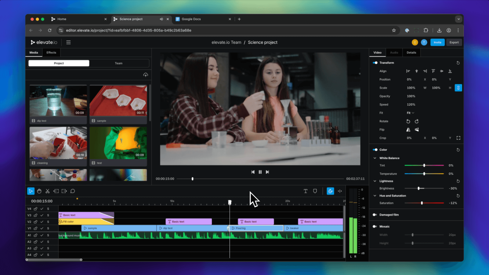The image size is (489, 275).
Task: Collapse the Hue and Saturation section
Action: tap(375, 196)
